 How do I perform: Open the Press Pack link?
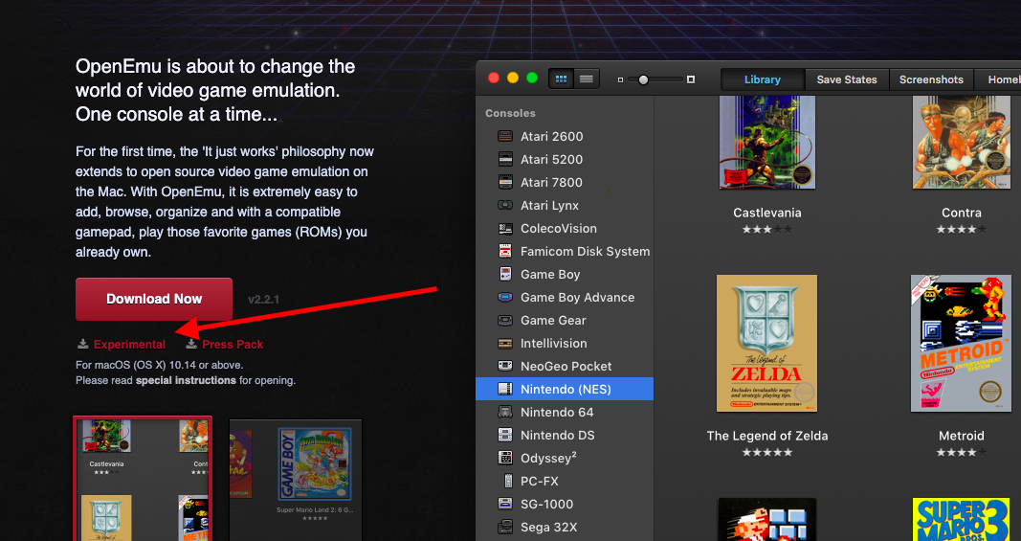coord(233,344)
